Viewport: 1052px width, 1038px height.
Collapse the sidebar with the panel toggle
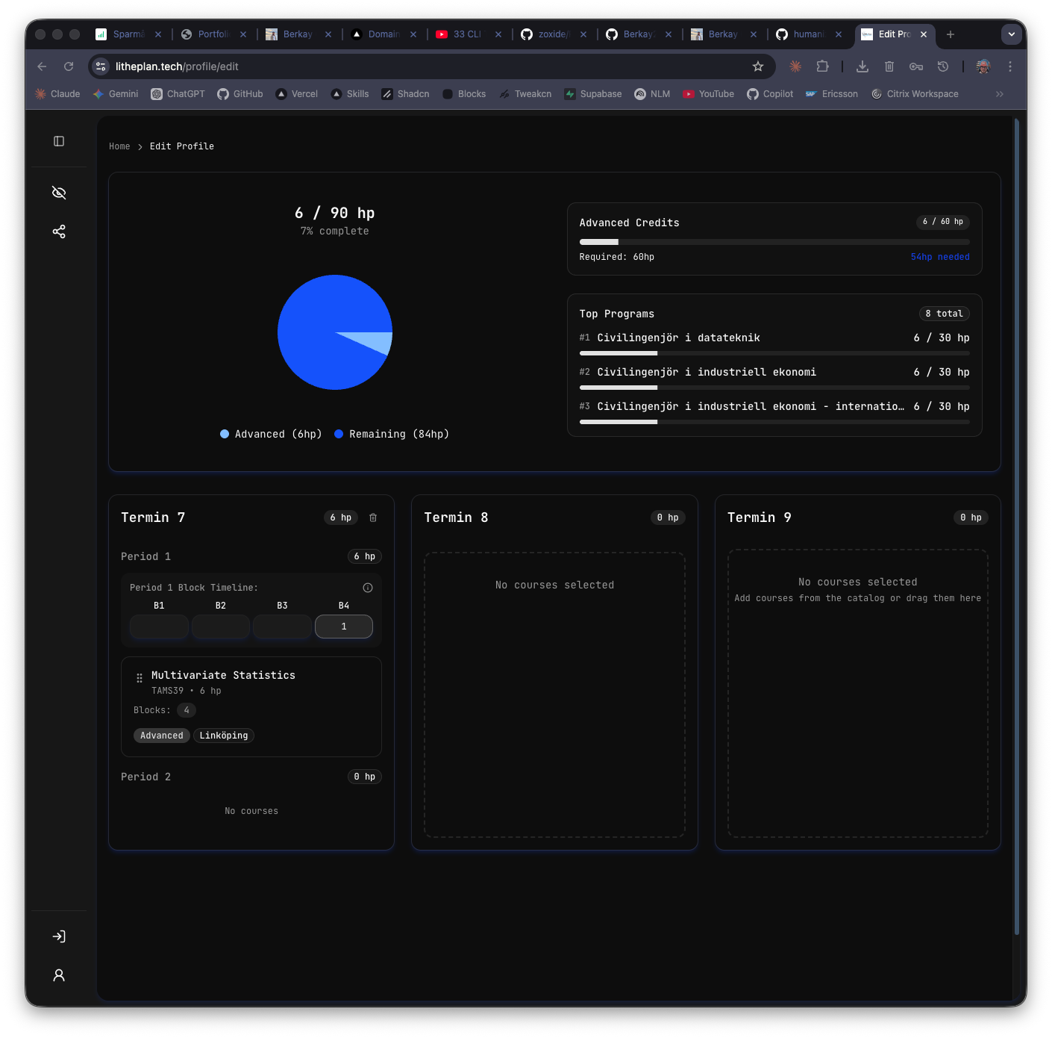point(59,141)
